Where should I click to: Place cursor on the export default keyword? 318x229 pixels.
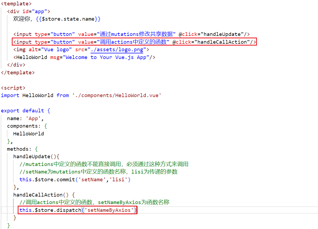click(x=23, y=111)
